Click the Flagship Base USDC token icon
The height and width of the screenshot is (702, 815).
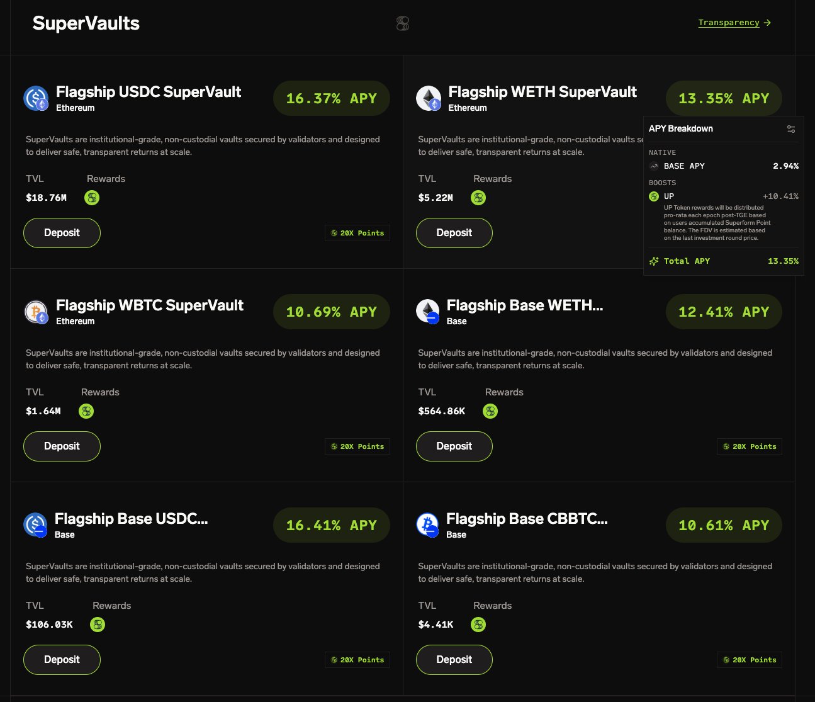coord(35,524)
